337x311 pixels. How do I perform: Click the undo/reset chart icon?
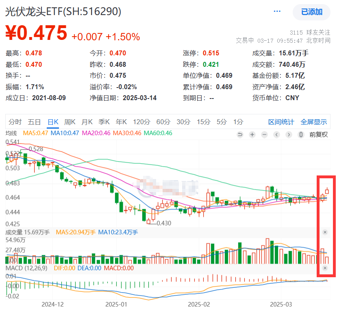(240, 134)
